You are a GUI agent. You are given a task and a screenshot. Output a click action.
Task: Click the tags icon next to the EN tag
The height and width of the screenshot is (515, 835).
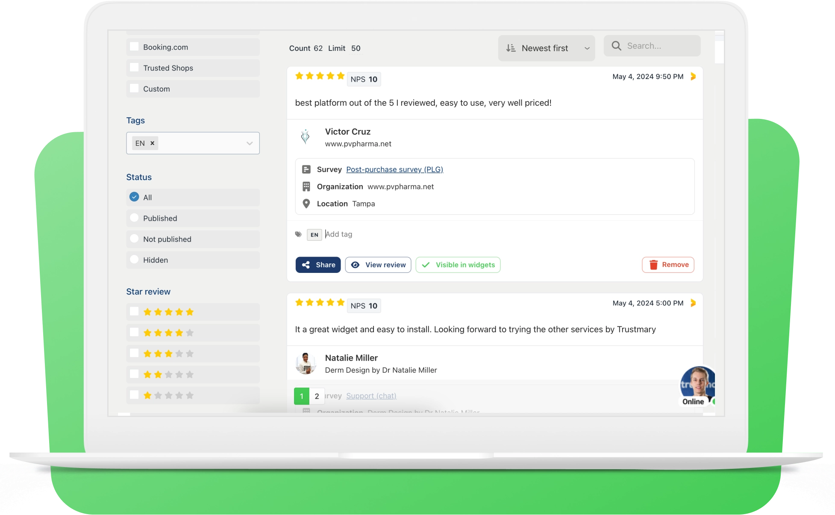298,234
